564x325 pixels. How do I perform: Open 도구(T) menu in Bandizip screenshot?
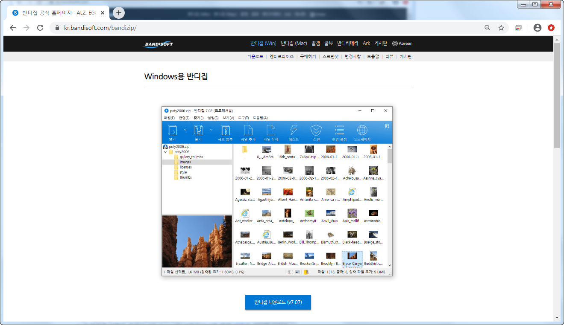(244, 118)
